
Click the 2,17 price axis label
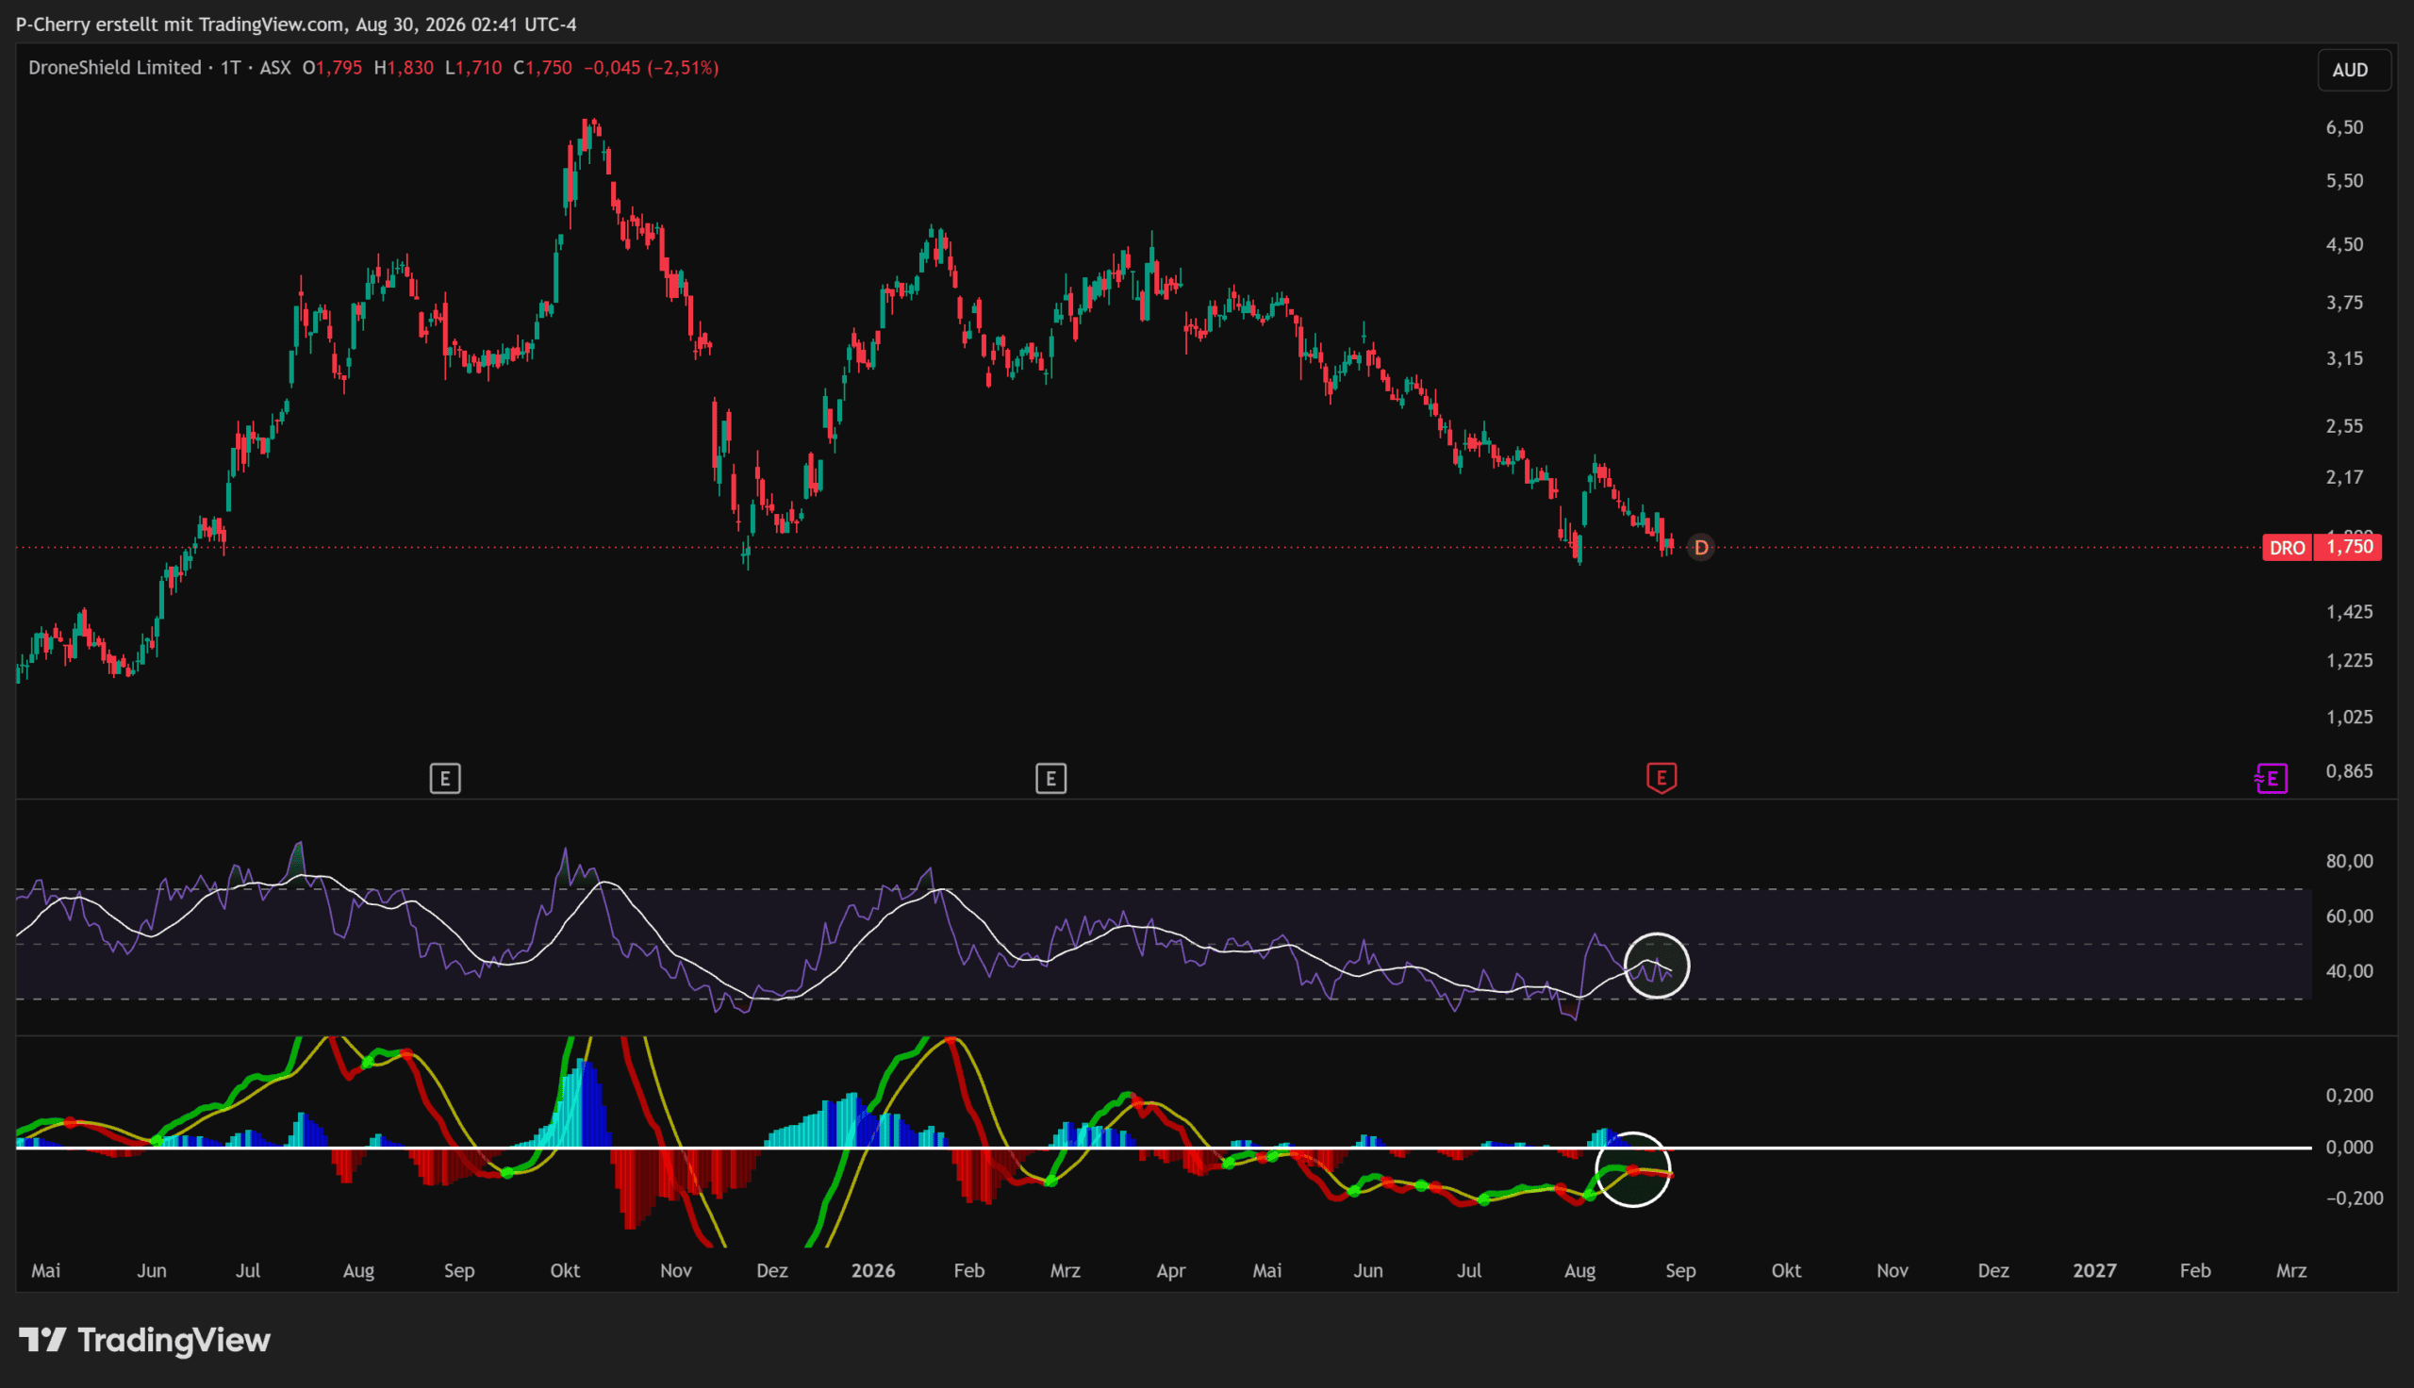pos(2344,478)
